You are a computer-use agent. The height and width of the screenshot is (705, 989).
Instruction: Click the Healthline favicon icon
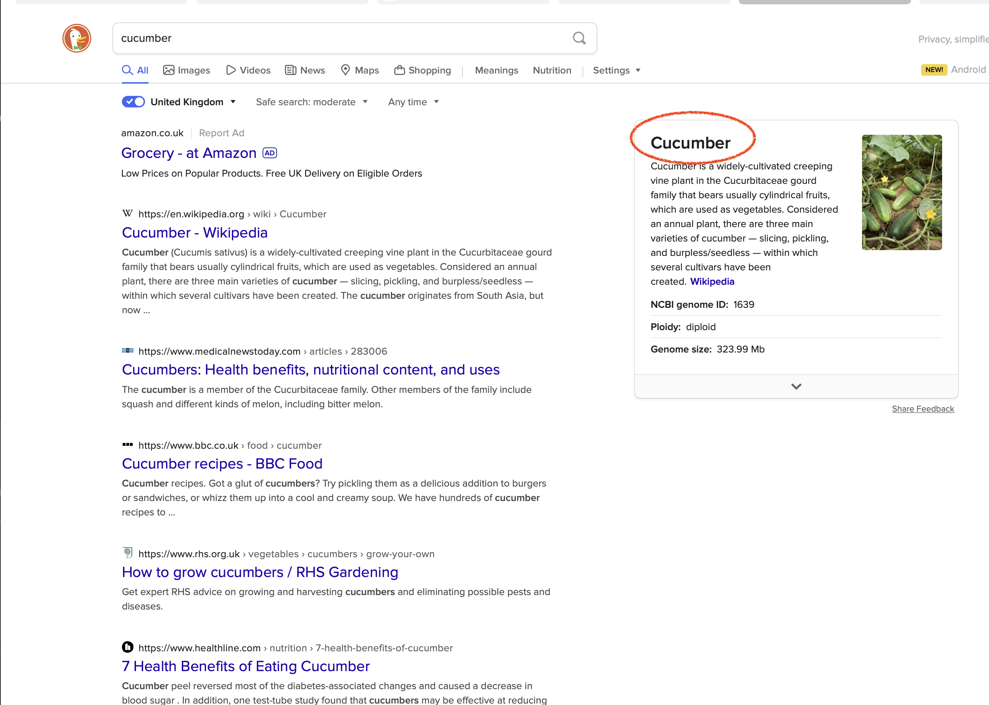127,647
